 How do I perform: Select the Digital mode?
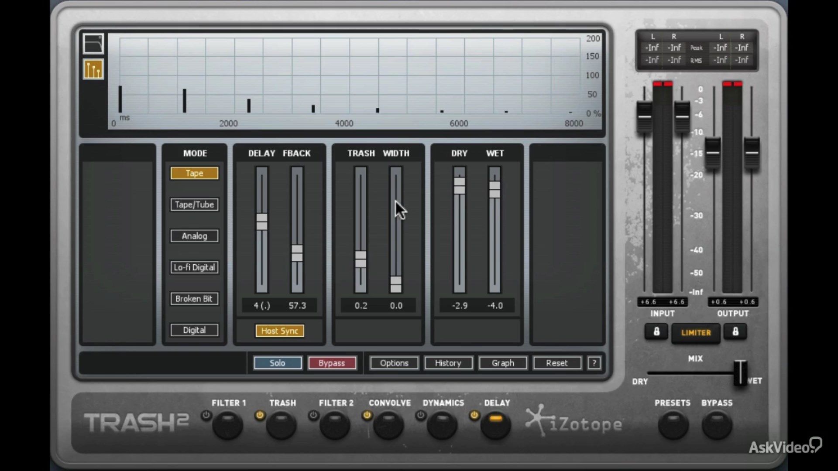tap(195, 330)
